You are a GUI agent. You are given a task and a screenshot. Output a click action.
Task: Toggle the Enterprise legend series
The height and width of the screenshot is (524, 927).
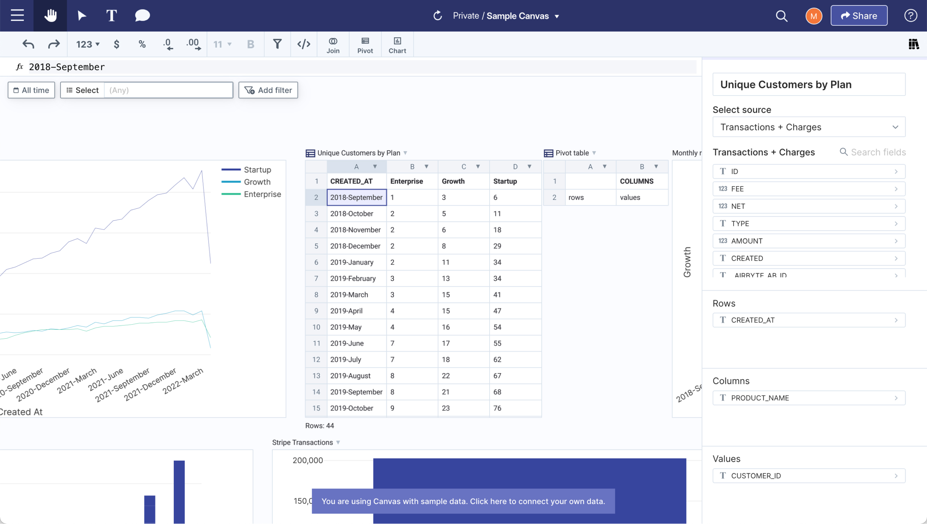(262, 194)
